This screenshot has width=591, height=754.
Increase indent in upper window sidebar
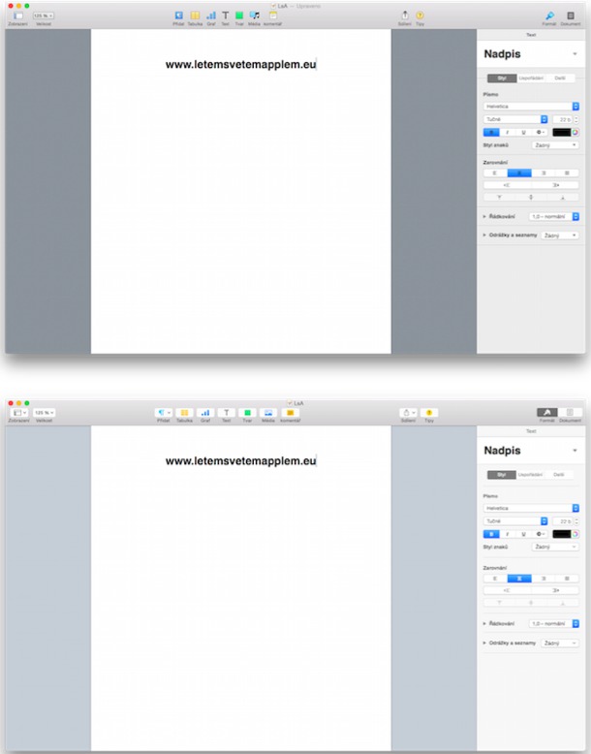[x=555, y=185]
